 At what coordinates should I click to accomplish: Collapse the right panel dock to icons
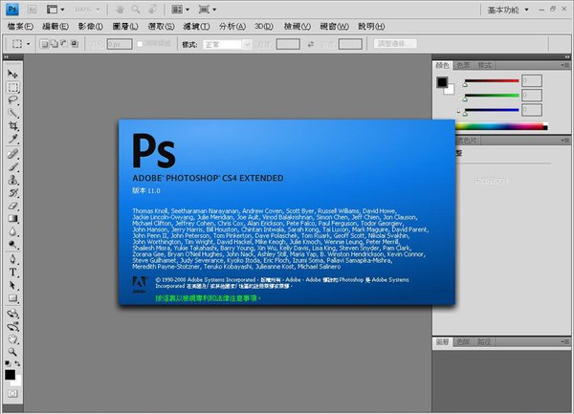coord(567,57)
